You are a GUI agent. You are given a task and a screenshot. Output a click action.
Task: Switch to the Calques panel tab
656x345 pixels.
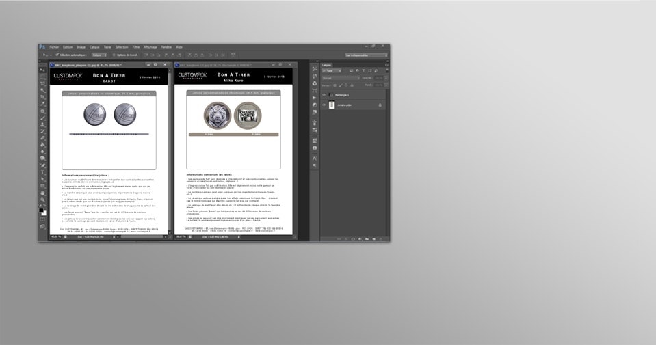(x=326, y=65)
